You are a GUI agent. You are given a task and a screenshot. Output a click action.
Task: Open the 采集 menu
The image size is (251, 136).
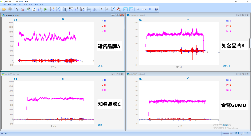(x=9, y=4)
